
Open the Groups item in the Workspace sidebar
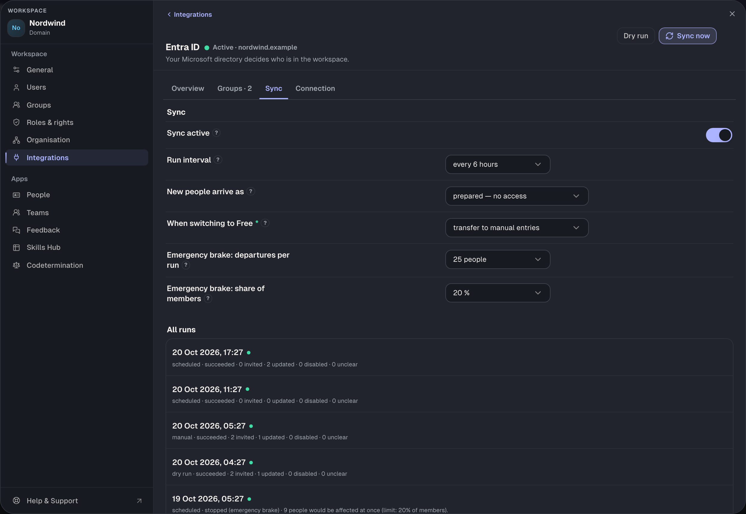pos(77,105)
